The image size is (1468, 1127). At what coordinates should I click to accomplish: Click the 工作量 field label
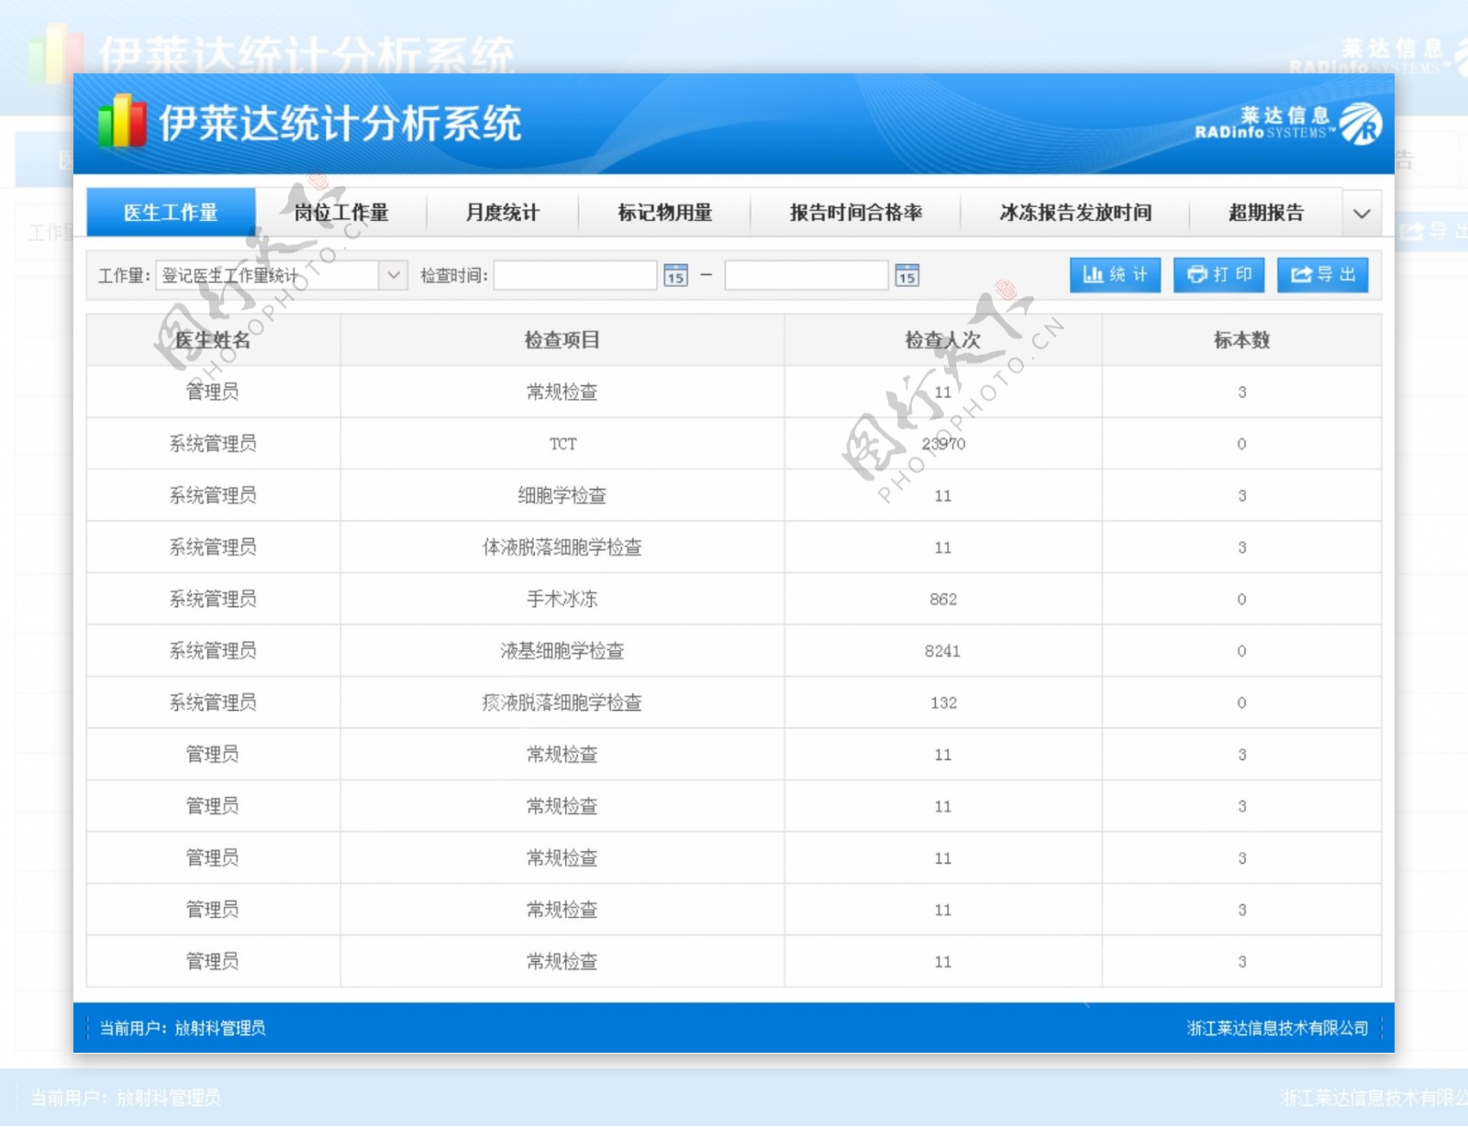[x=124, y=275]
